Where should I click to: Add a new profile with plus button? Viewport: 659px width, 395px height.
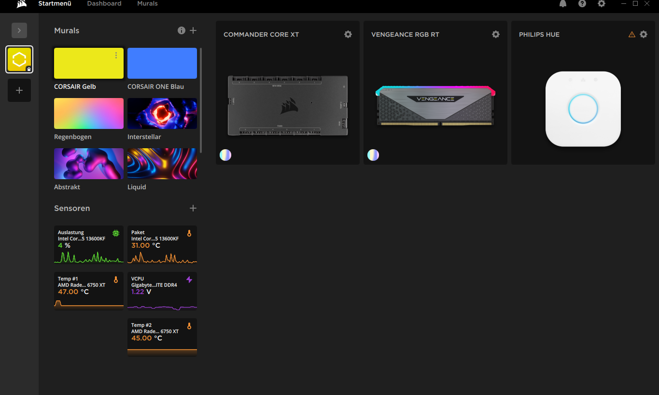point(19,90)
